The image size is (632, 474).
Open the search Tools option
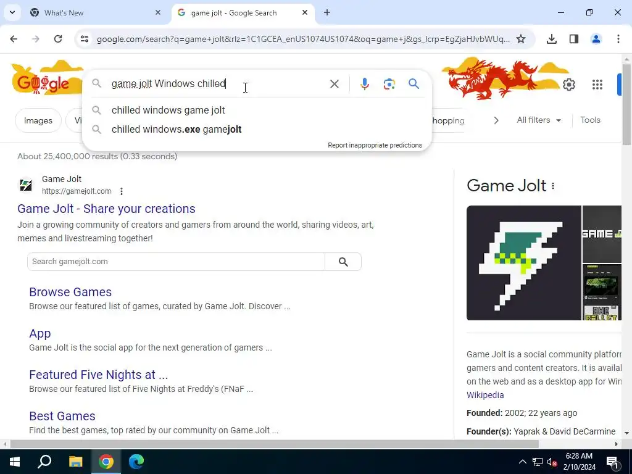pyautogui.click(x=590, y=120)
